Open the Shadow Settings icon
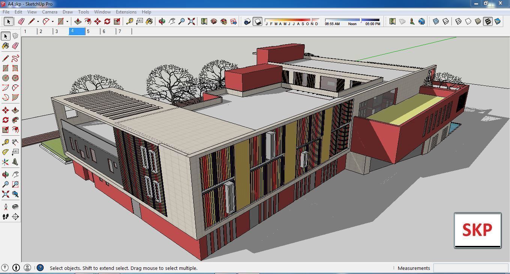Viewport: 510px width, 274px height. [247, 21]
